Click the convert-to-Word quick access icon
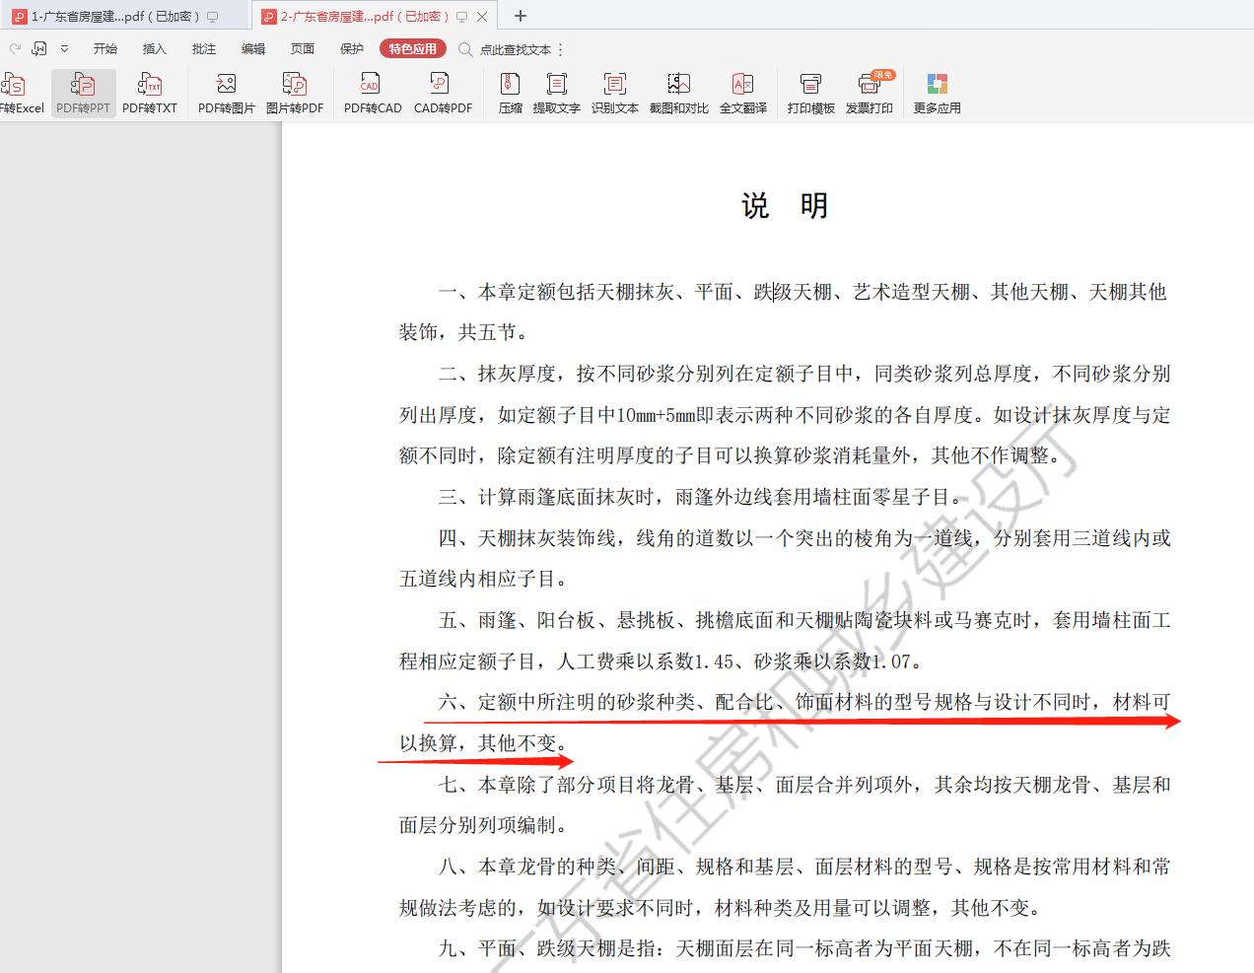This screenshot has width=1254, height=973. click(39, 48)
